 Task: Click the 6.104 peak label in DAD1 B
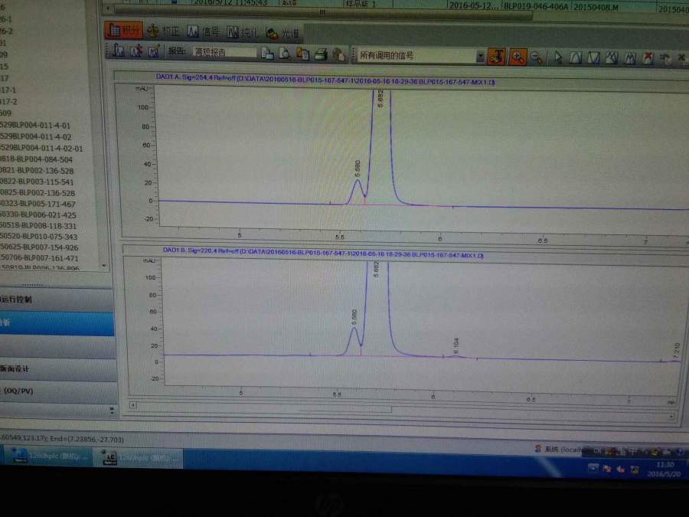[x=456, y=346]
